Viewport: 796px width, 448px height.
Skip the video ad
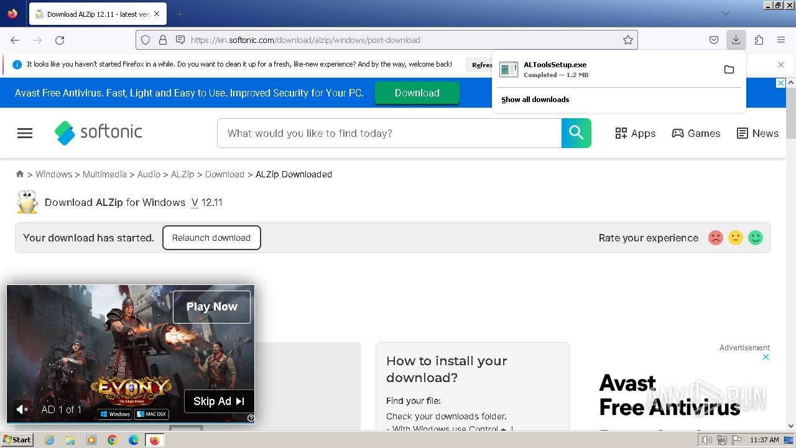[x=219, y=401]
